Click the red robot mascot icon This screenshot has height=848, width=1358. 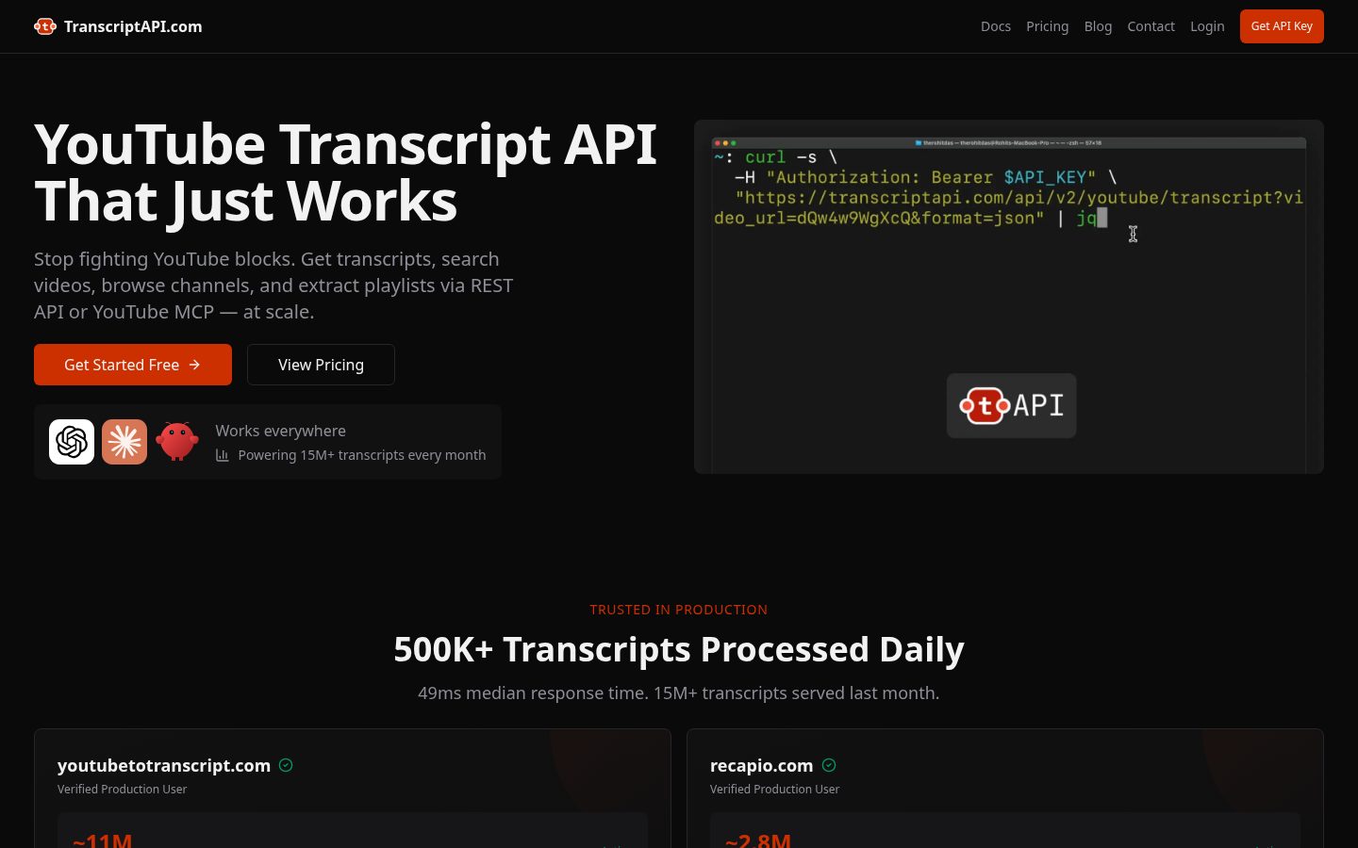(177, 442)
